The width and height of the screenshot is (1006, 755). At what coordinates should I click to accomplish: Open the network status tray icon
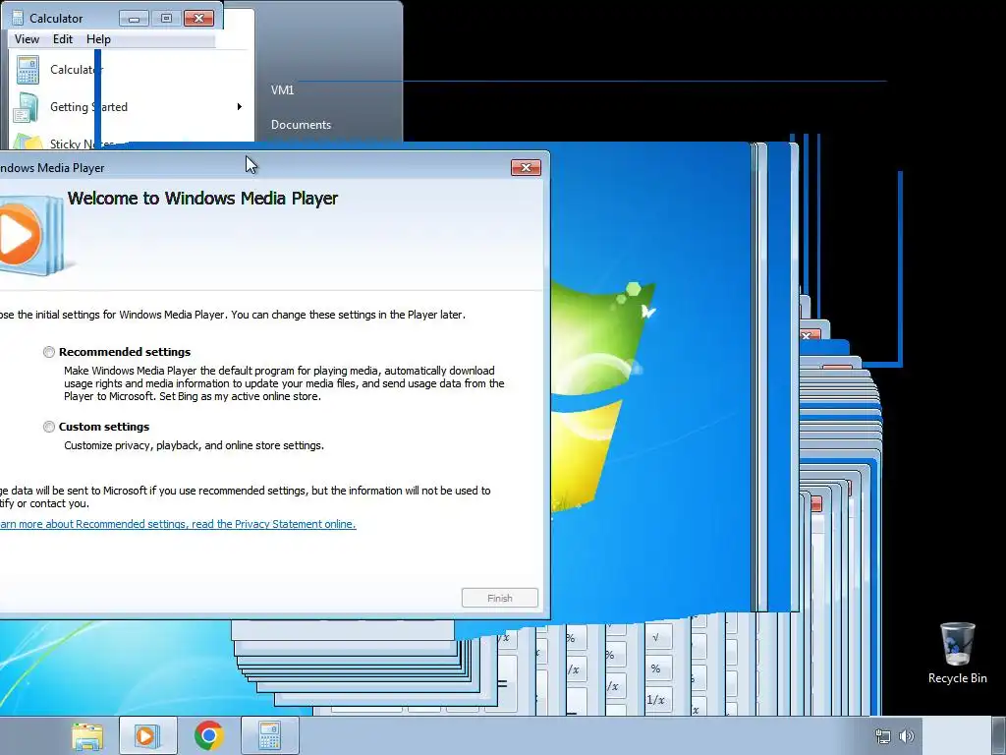click(x=883, y=736)
